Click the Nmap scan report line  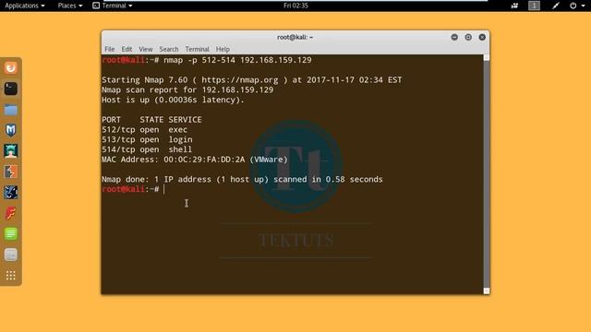pos(187,89)
